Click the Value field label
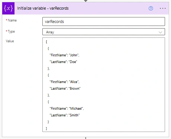The height and width of the screenshot is (139, 171). [x=10, y=41]
